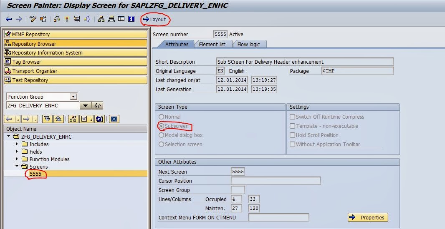Activate the screen with the matchstick icon
The height and width of the screenshot is (229, 445).
pos(67,19)
